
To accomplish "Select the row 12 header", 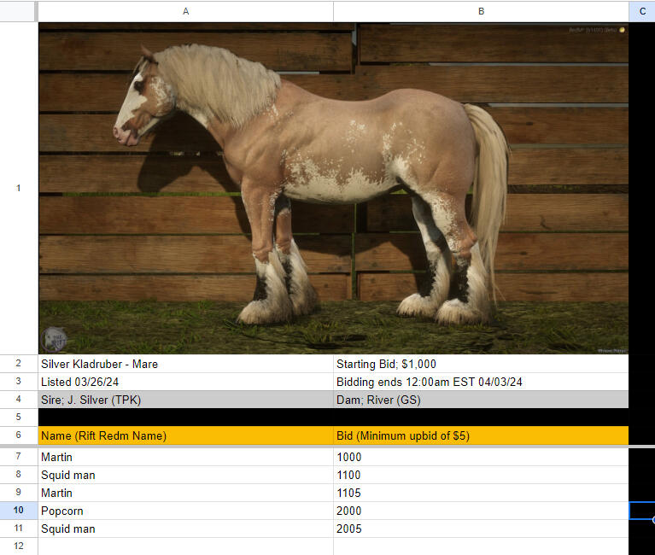I will (x=19, y=546).
